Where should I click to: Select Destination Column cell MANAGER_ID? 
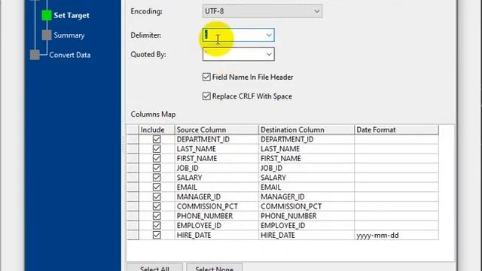[x=307, y=196]
